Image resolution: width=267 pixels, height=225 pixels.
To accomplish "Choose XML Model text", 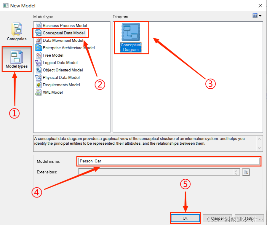I will coord(53,92).
